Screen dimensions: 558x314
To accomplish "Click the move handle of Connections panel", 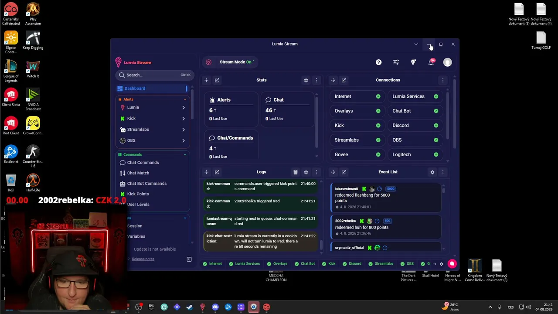I will click(x=333, y=80).
